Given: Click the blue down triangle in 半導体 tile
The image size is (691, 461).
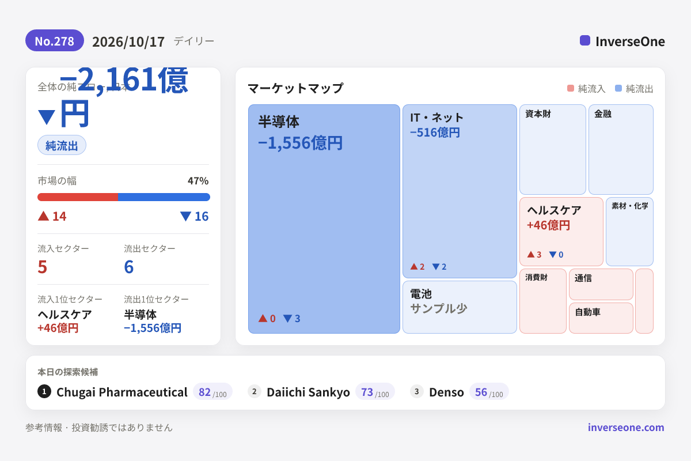Looking at the screenshot, I should [x=287, y=319].
